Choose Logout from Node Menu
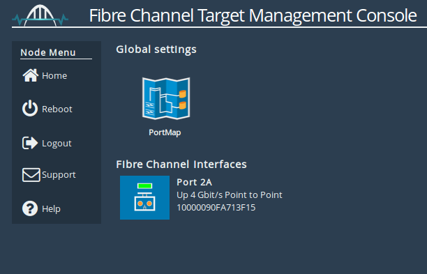Viewport: 427px width, 274px height. (x=57, y=144)
